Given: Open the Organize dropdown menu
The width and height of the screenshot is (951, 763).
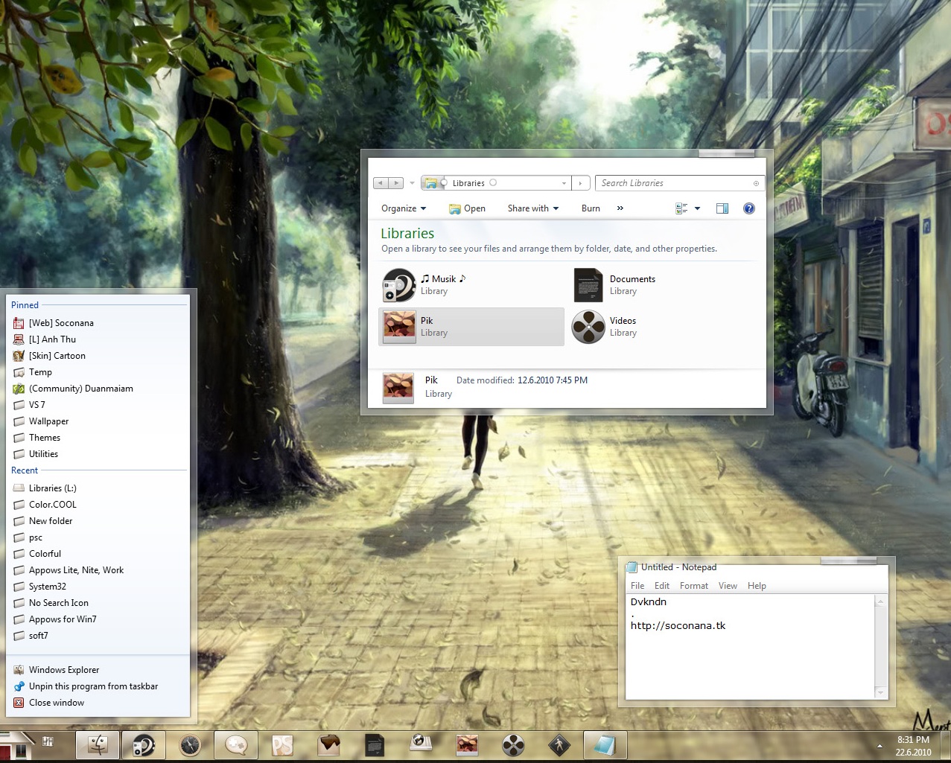Looking at the screenshot, I should click(402, 208).
